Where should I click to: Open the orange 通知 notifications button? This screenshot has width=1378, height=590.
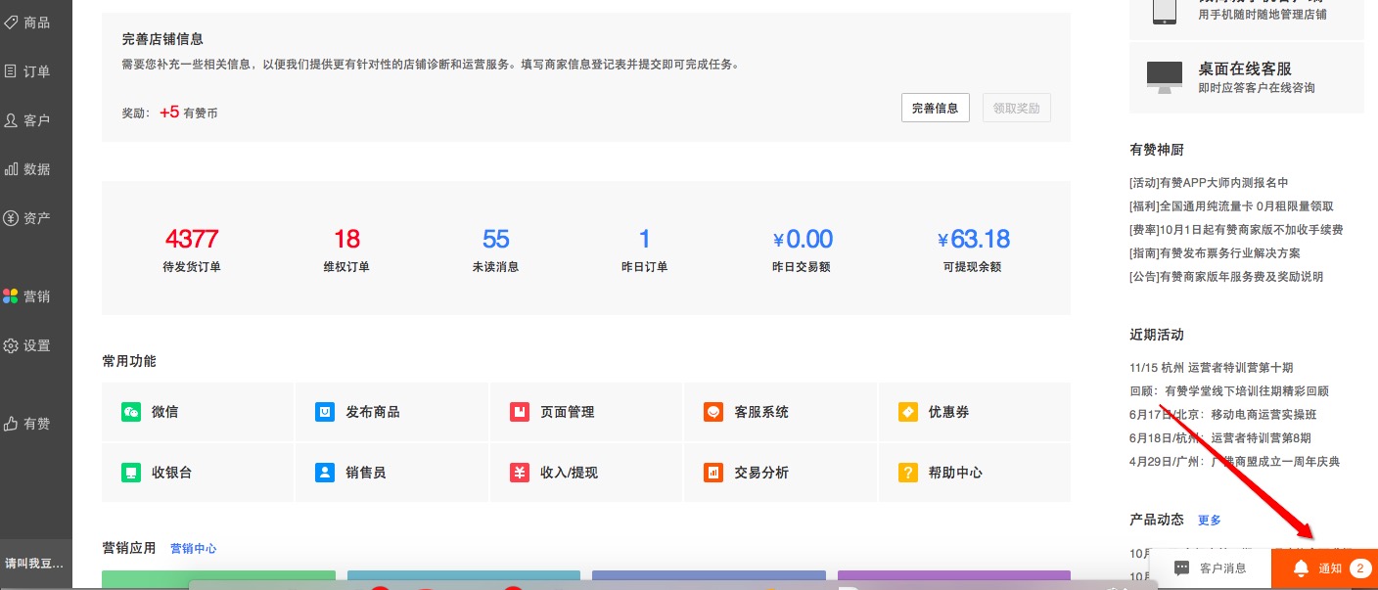(1324, 568)
